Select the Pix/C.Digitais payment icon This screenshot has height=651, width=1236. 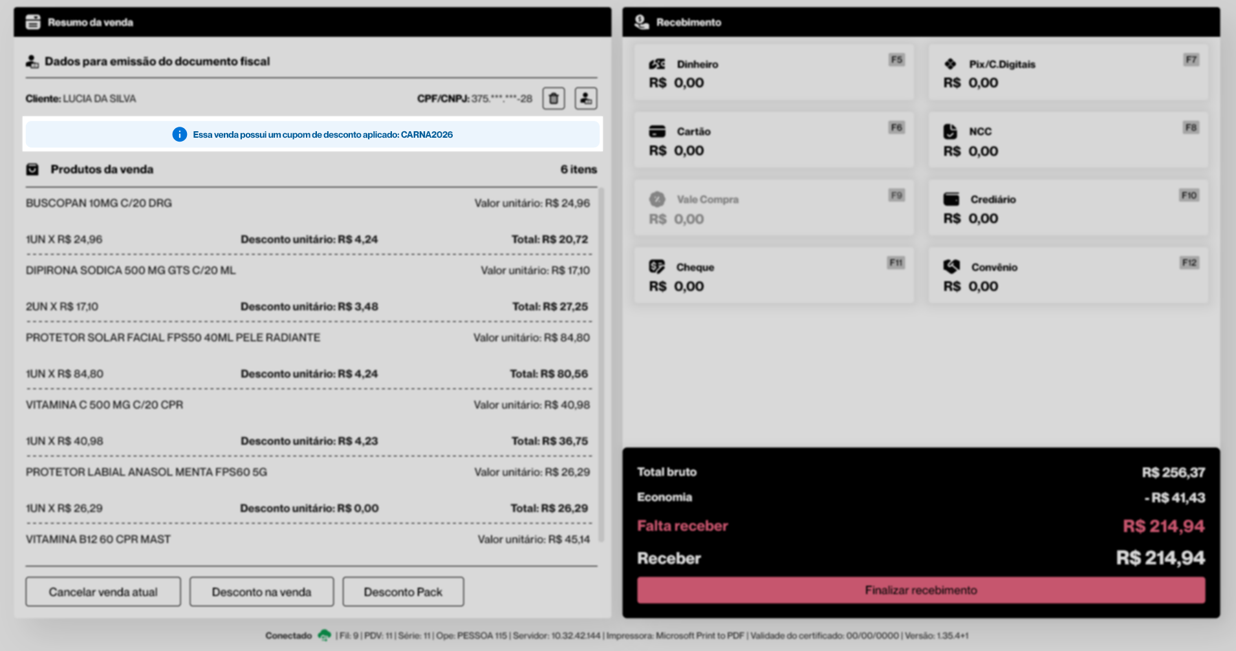click(x=950, y=64)
